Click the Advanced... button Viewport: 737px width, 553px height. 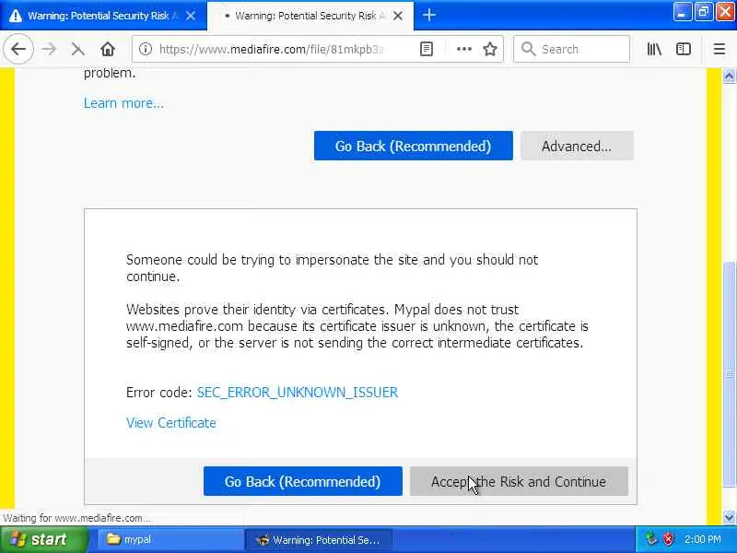click(x=577, y=146)
